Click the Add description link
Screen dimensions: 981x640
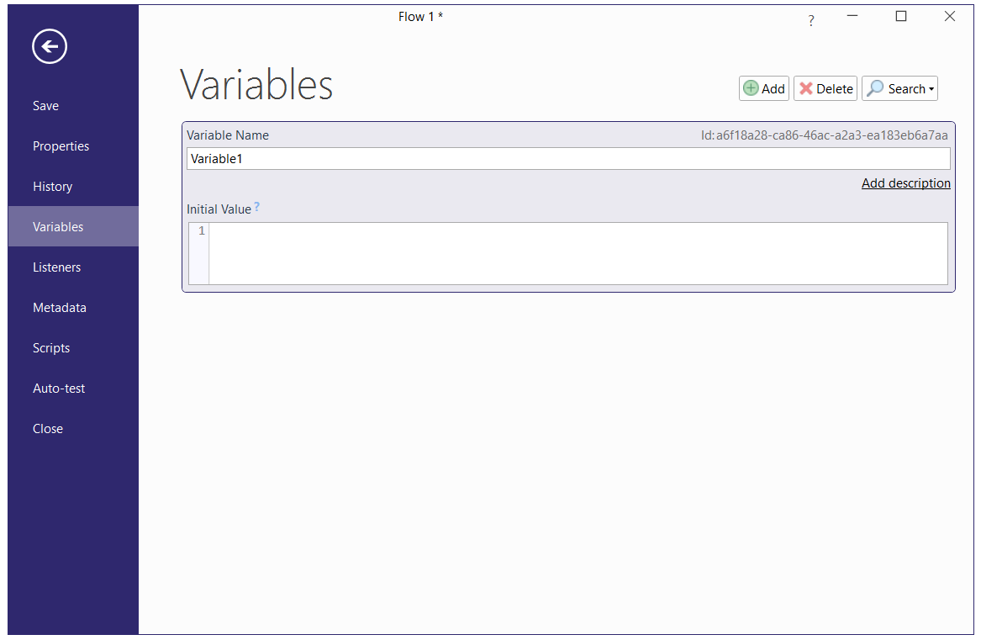(905, 183)
